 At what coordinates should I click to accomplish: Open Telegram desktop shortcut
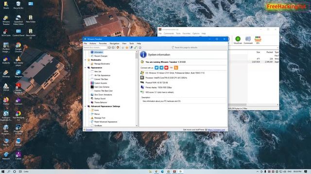(18, 74)
